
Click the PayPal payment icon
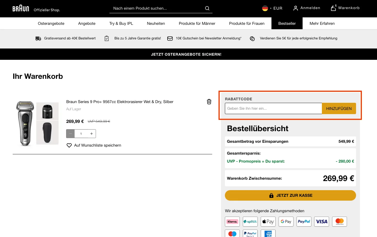coord(304,222)
